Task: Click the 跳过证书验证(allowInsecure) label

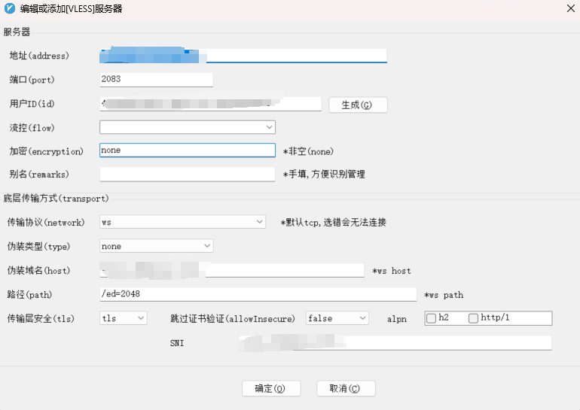Action: [x=233, y=319]
